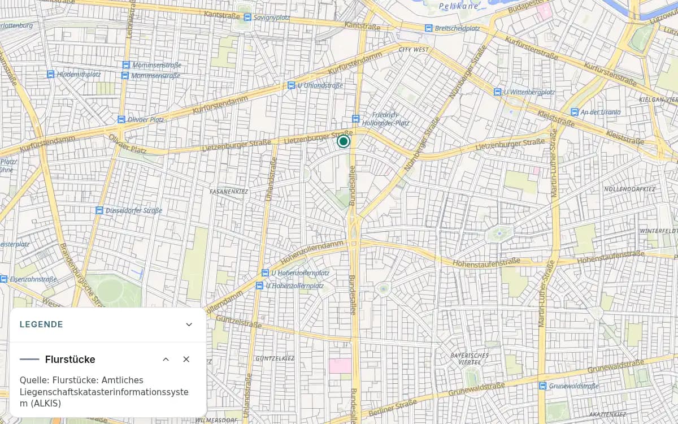This screenshot has width=678, height=424.
Task: Click the upper Mommsenstraße bus stop icon
Action: pos(125,66)
